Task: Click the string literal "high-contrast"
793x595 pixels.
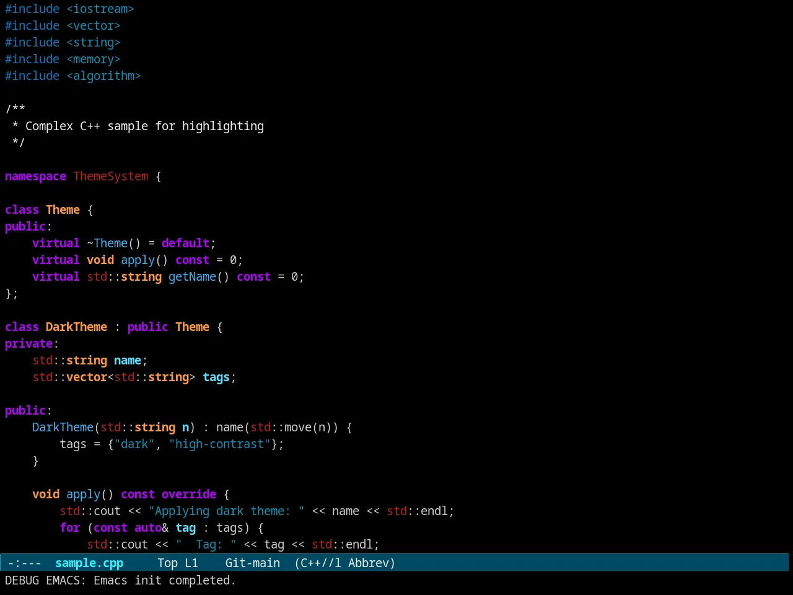Action: click(x=220, y=444)
